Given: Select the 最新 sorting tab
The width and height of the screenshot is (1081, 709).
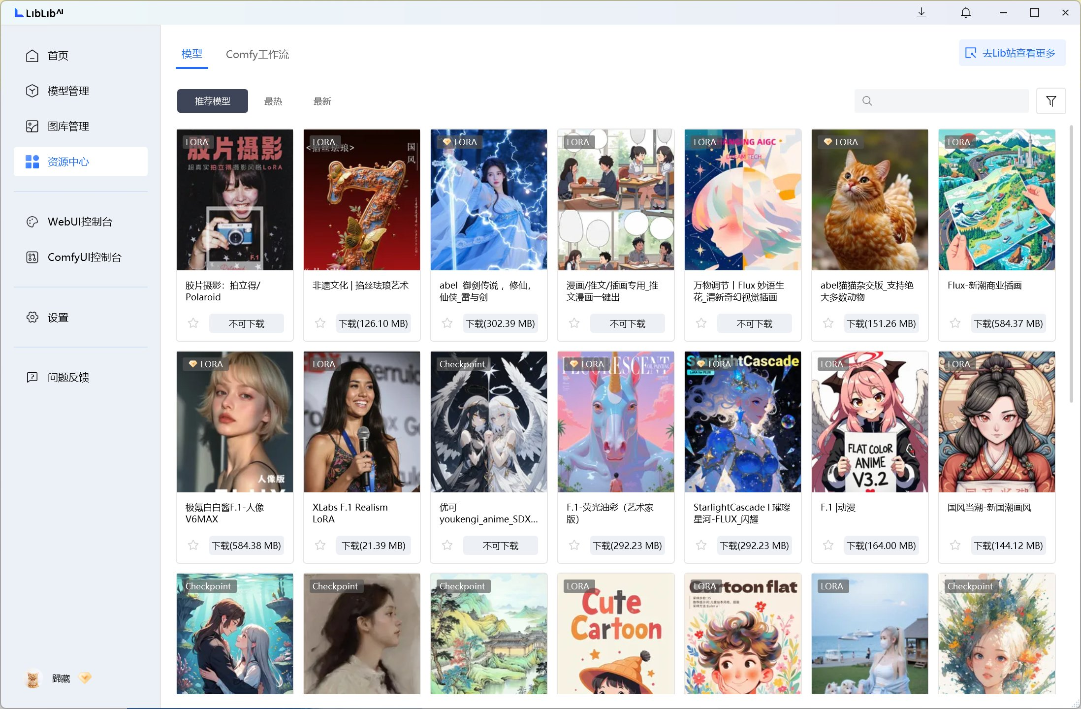Looking at the screenshot, I should [x=322, y=101].
